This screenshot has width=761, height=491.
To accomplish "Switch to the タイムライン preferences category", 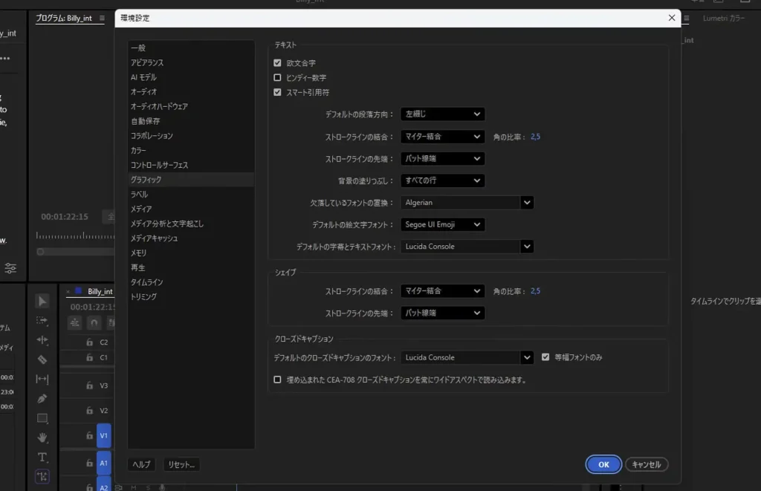I will 146,282.
